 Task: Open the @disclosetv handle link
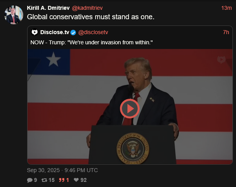coord(93,32)
